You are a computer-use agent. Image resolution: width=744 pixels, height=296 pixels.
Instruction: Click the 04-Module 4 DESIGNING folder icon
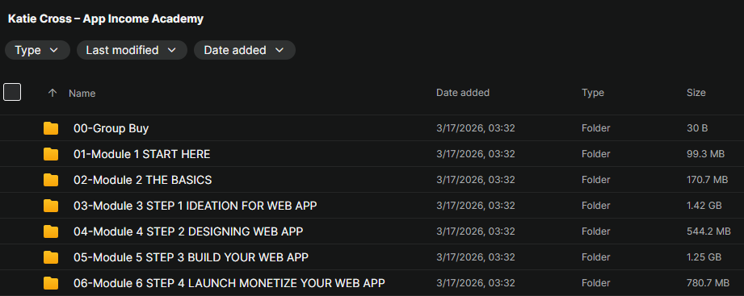(x=51, y=231)
